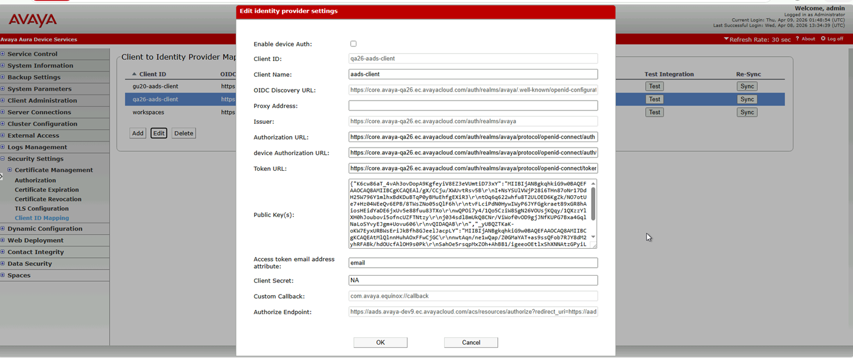Select Certificate Expiration in sidebar
Image resolution: width=853 pixels, height=358 pixels.
(48, 190)
